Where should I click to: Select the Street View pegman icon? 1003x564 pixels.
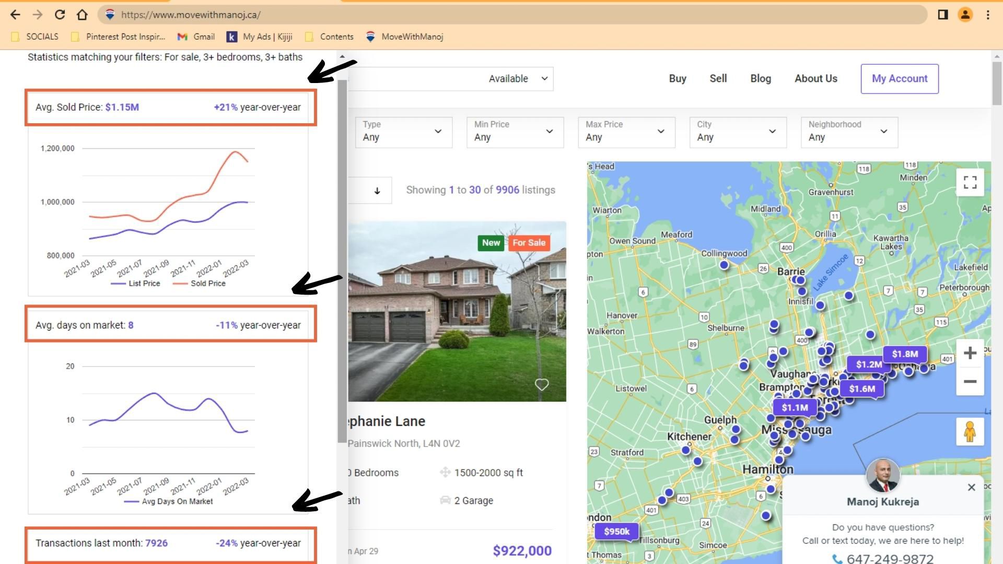coord(970,432)
